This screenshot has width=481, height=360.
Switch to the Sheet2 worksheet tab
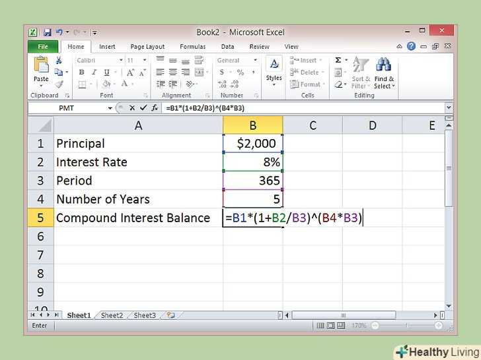pos(112,316)
